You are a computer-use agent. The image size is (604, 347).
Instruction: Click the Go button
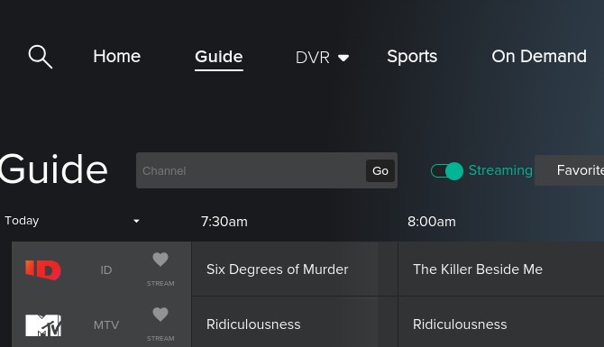380,170
